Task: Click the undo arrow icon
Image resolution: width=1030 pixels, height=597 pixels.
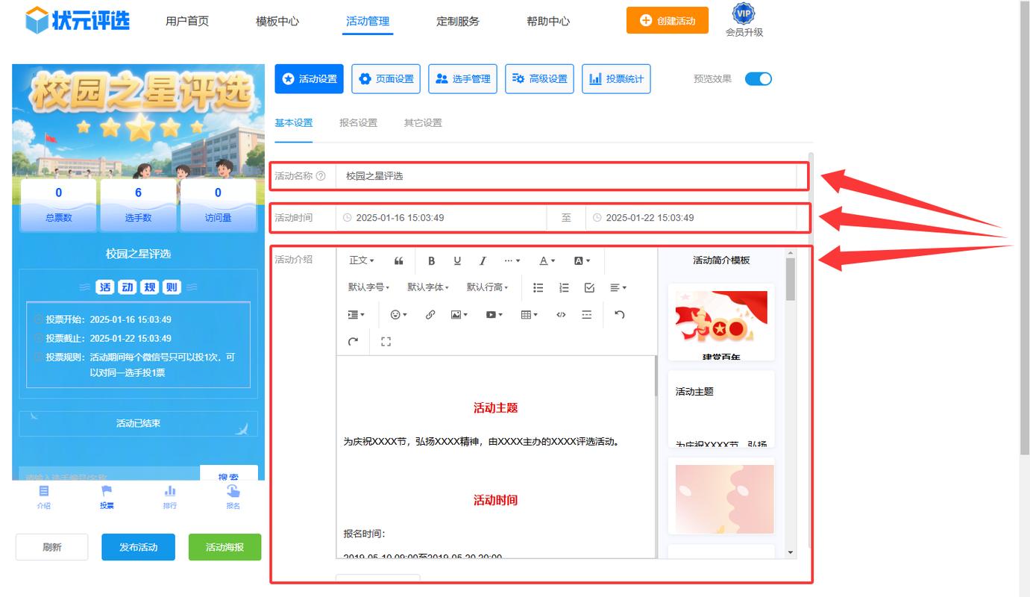Action: [619, 315]
